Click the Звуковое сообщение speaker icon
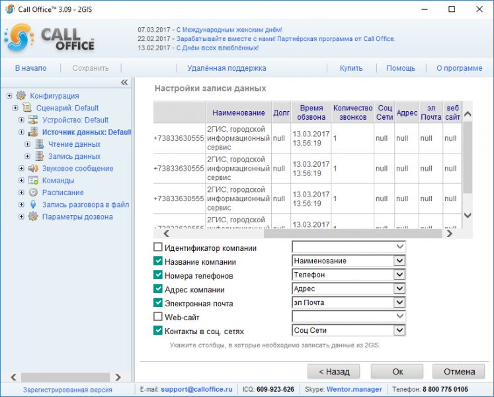494x397 pixels. click(x=33, y=168)
